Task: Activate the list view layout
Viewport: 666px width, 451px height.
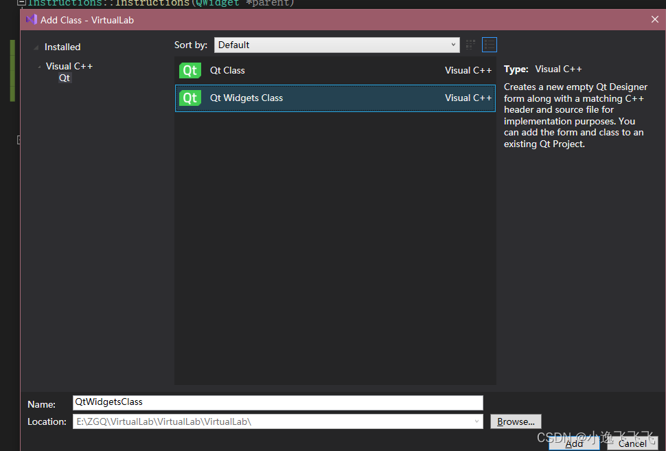Action: point(490,44)
